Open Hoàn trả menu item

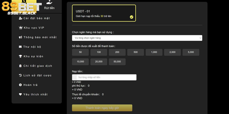point(30,85)
